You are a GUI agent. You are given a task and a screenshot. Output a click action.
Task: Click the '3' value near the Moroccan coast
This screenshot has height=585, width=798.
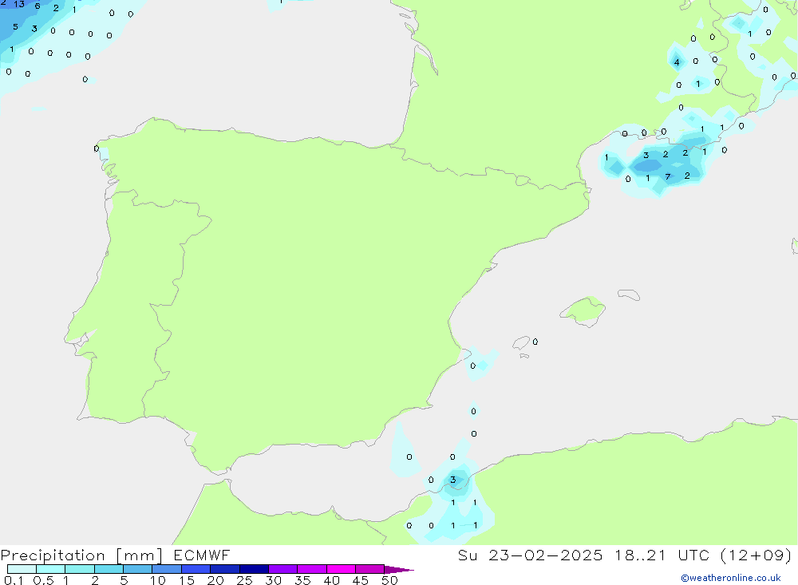click(453, 480)
